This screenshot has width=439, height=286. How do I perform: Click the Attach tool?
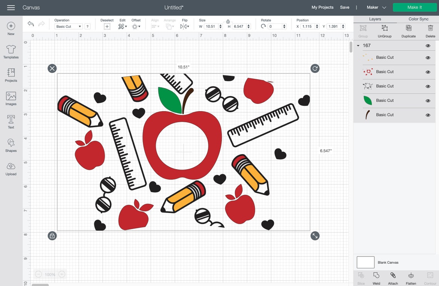(x=393, y=278)
